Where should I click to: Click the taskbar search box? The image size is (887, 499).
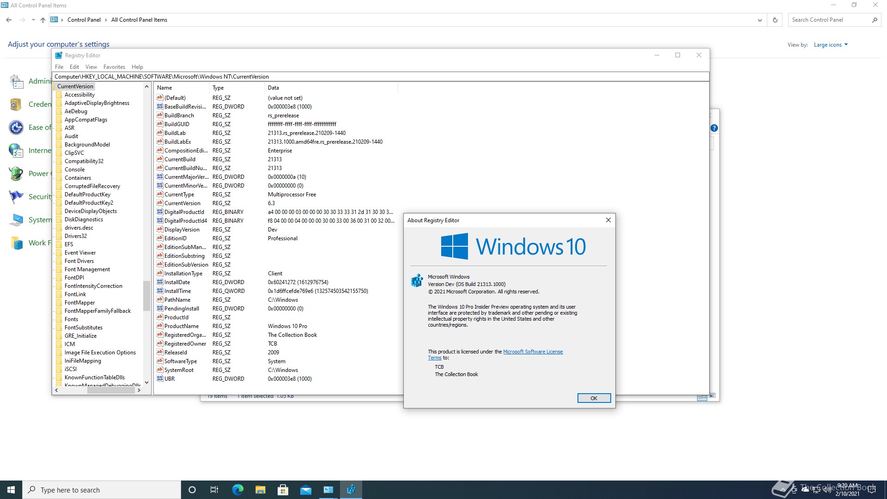point(102,490)
